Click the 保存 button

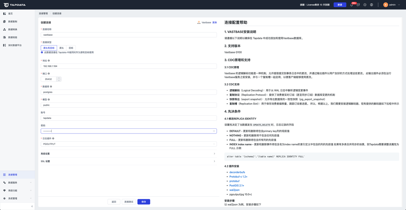(x=144, y=202)
